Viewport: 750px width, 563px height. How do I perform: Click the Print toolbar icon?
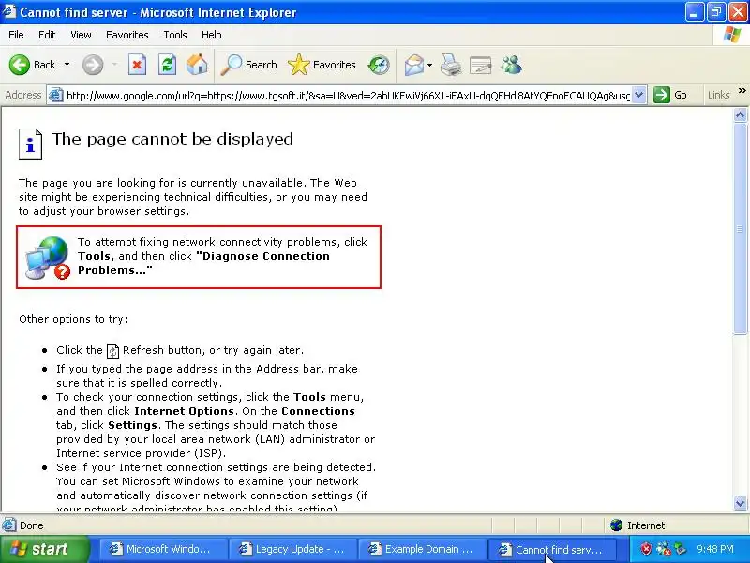[451, 65]
